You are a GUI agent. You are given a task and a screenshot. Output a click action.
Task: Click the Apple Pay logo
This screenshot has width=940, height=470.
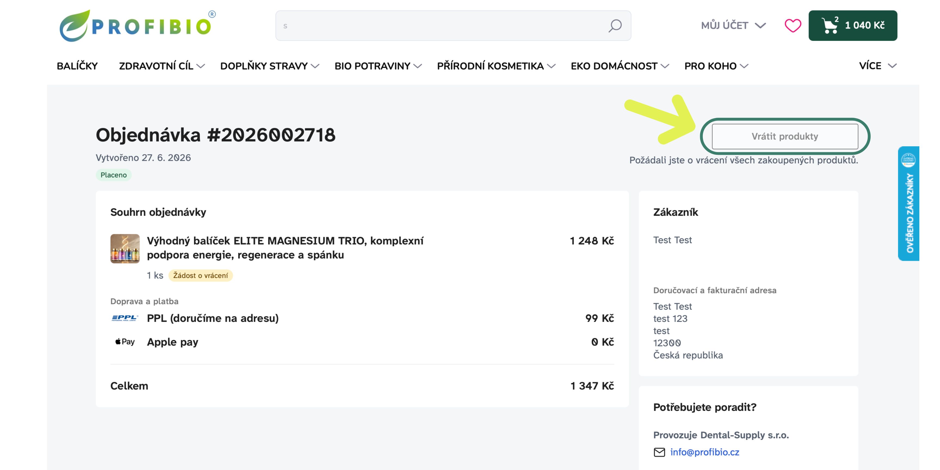click(125, 342)
